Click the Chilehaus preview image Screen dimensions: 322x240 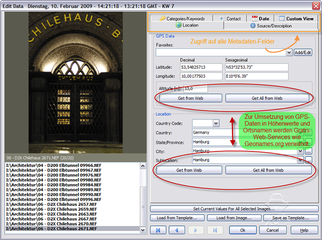pyautogui.click(x=75, y=83)
